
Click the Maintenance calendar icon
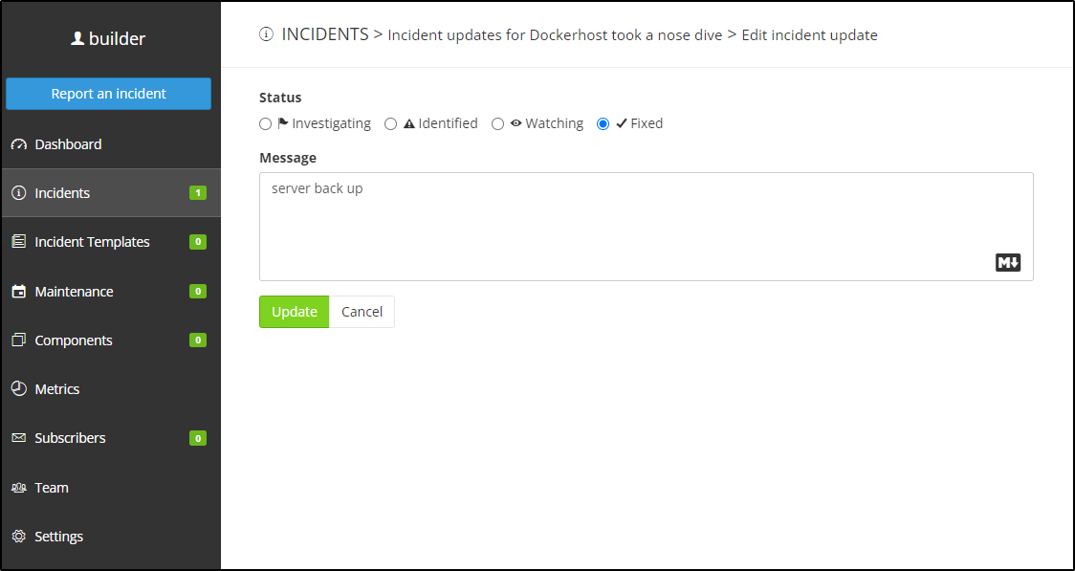19,292
